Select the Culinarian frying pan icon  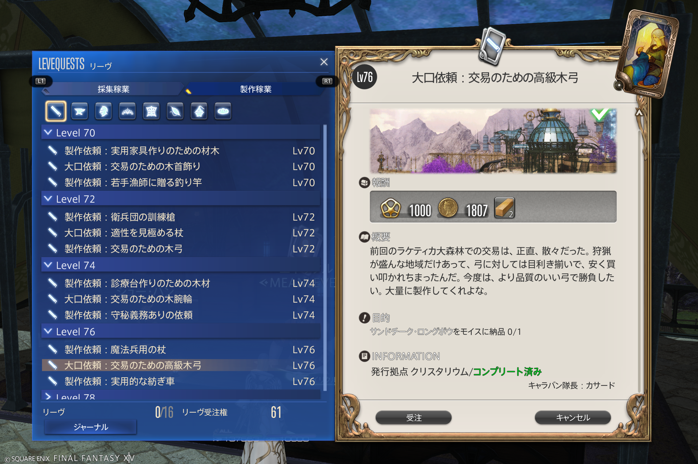pyautogui.click(x=223, y=111)
